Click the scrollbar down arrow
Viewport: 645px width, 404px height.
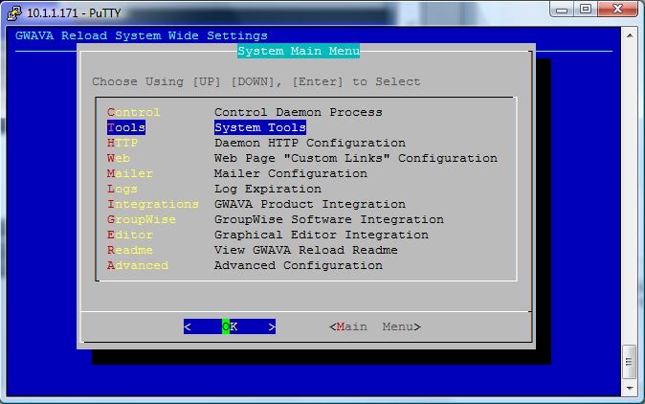pos(630,388)
